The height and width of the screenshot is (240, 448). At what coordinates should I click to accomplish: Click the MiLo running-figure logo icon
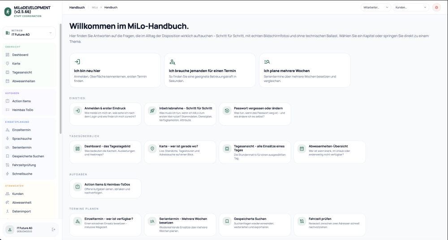[x=8, y=12]
